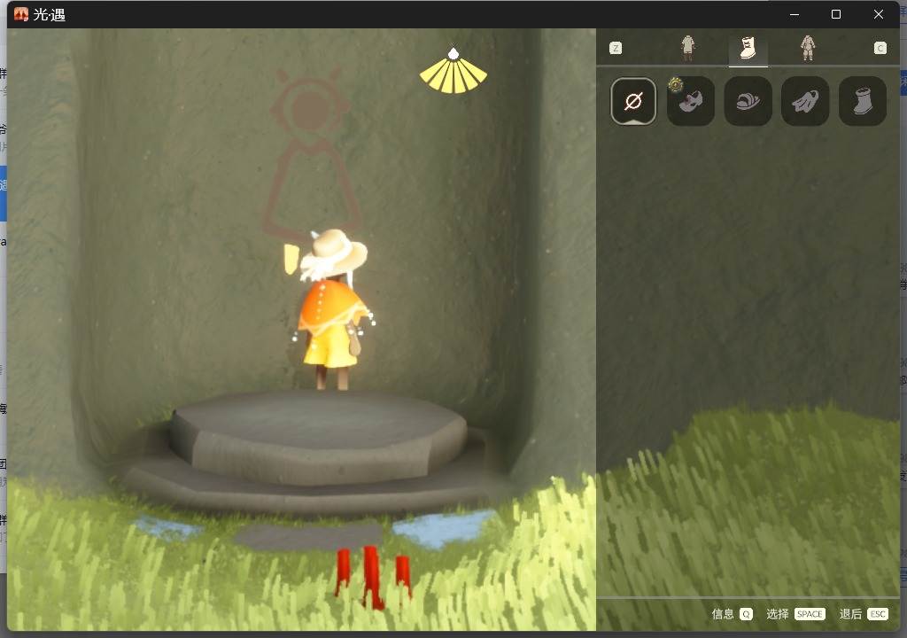Click the red candles in grass
This screenshot has height=638, width=907.
373,576
